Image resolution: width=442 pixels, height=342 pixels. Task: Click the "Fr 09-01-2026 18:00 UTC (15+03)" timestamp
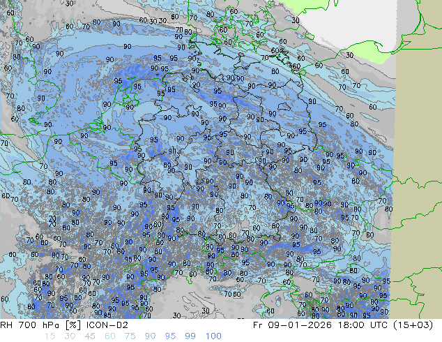tap(343, 325)
